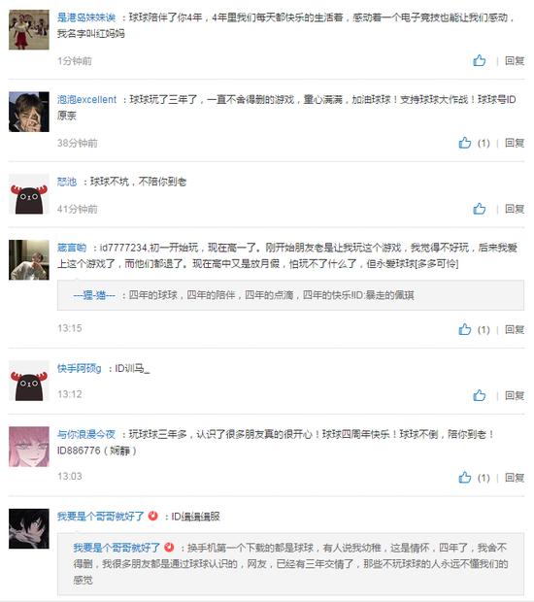Reply to 快手阿硕g's comment at 13:12
Viewport: 534px width, 602px height.
pos(515,395)
